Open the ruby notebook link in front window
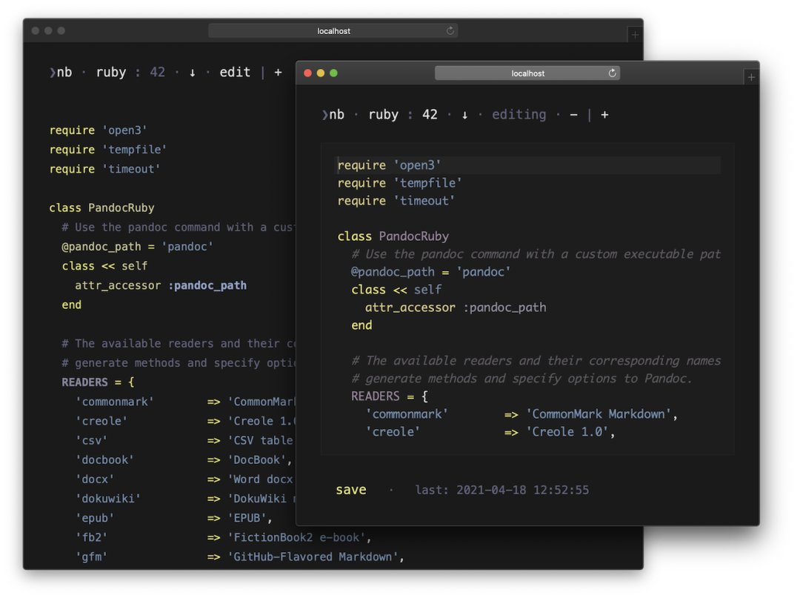Viewport: 800px width, 604px height. 383,115
